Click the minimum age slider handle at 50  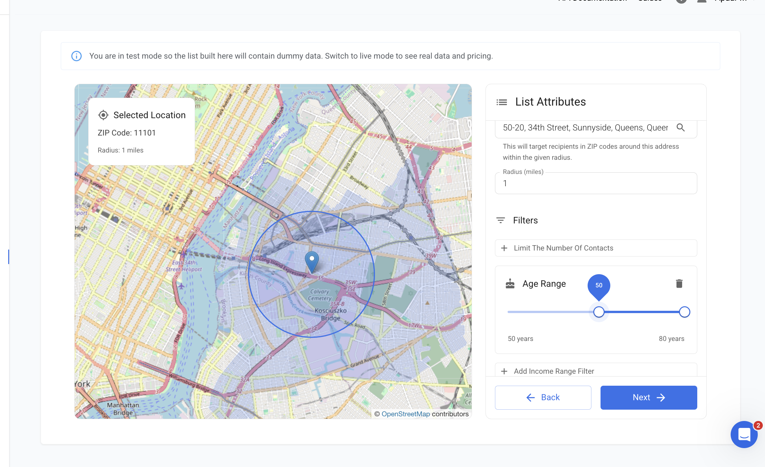(599, 312)
